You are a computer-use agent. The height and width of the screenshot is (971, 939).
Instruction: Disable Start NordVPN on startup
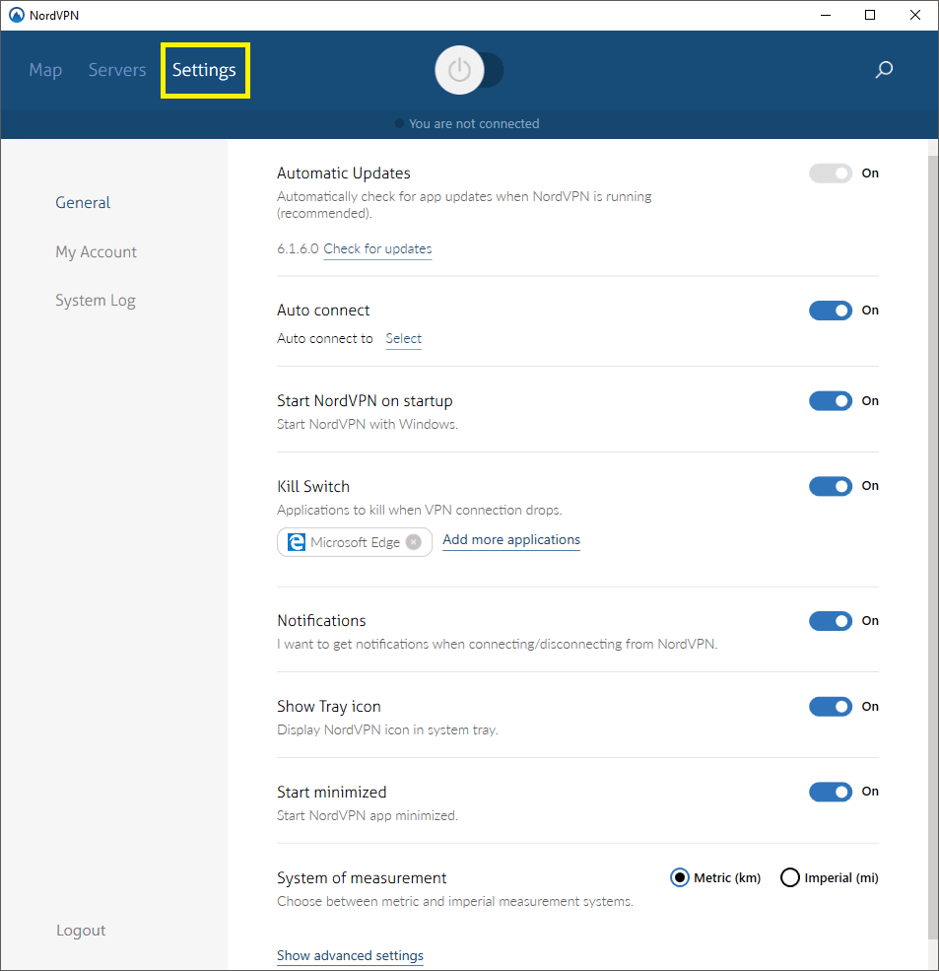coord(831,401)
